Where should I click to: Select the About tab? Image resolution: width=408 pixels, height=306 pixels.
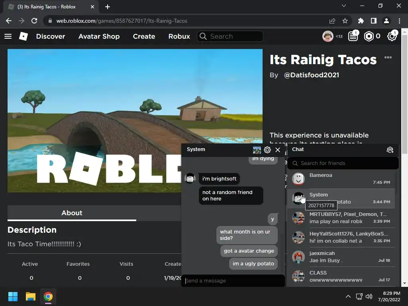[x=72, y=213]
